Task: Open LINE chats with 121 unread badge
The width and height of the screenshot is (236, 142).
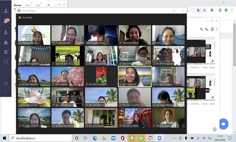Action: click(6, 21)
